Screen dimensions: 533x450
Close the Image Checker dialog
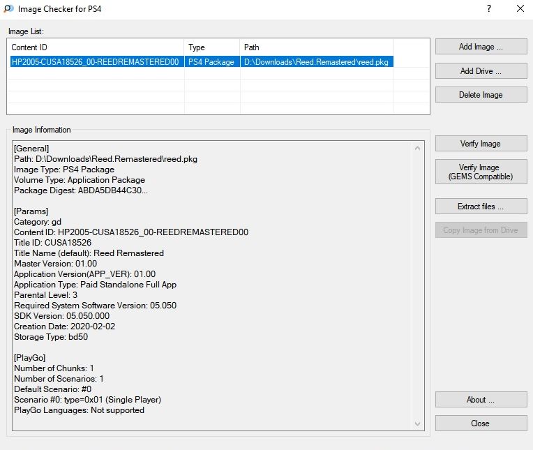pos(481,423)
